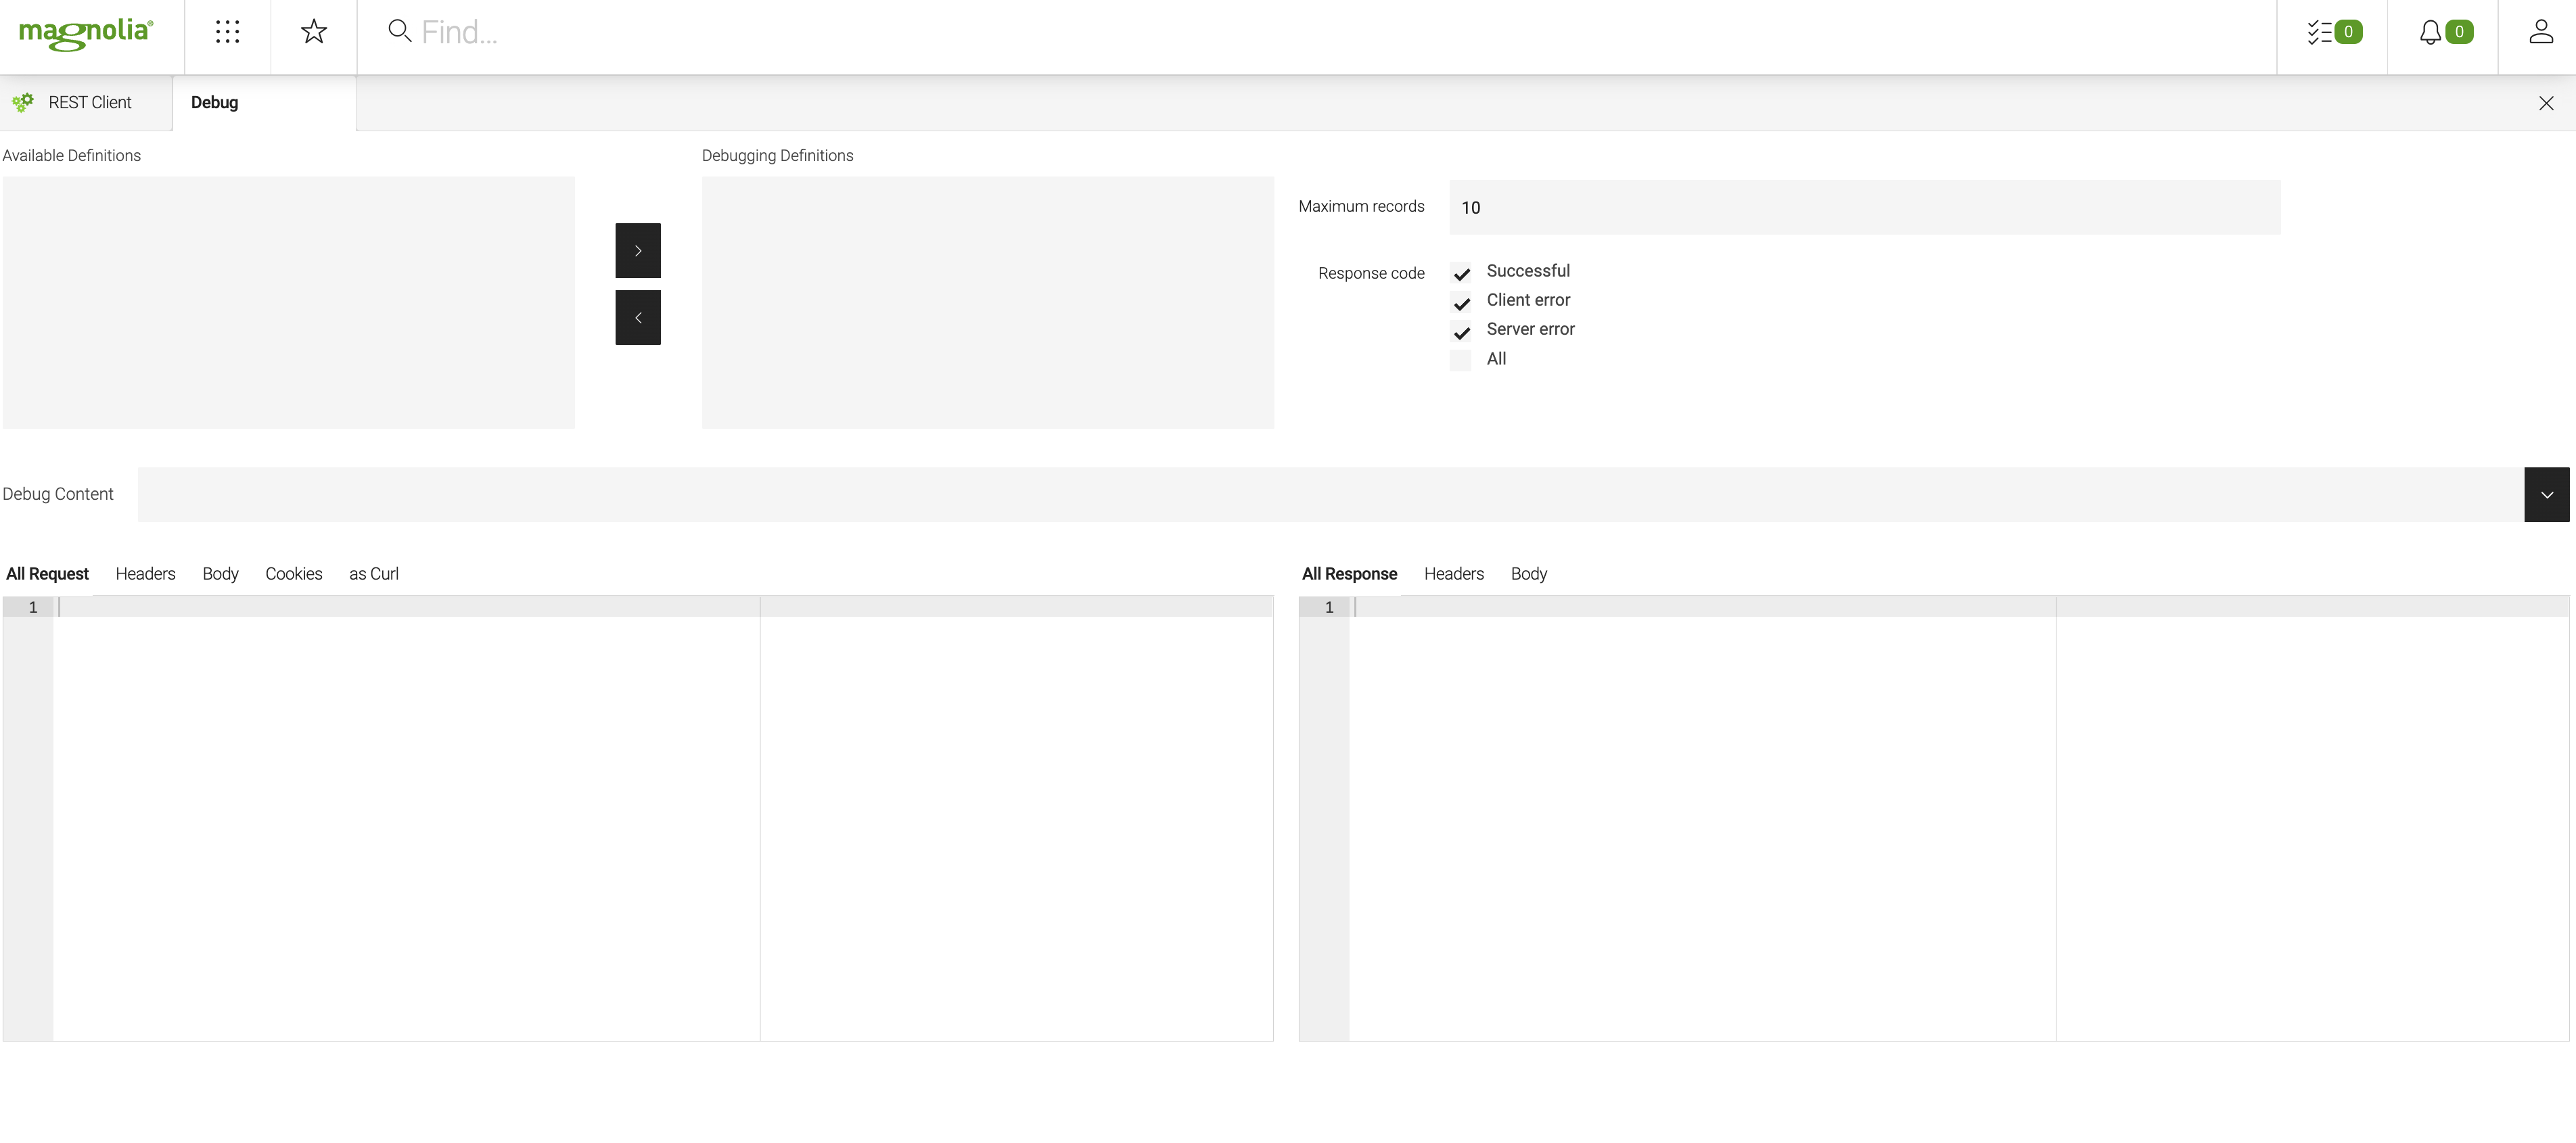Click inside the response code editor
This screenshot has width=2576, height=1143.
coord(1934,819)
